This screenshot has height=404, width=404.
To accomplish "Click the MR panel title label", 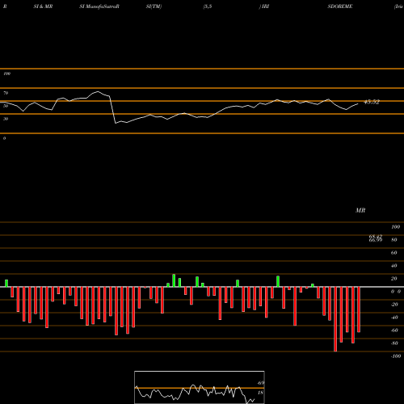I will 360,210.
